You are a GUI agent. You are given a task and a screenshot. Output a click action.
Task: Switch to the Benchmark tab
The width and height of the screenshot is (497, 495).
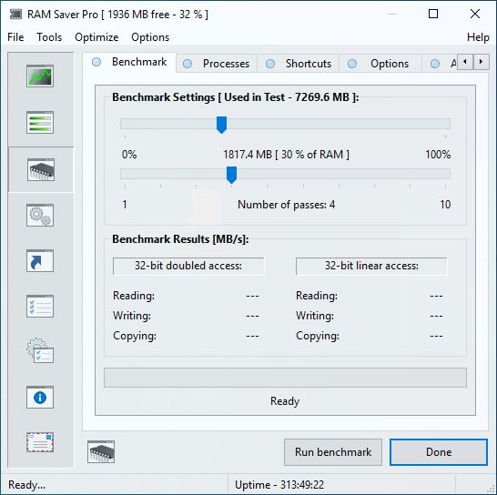[129, 62]
